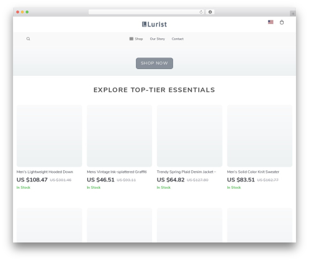Click Trendy Spring Plaid Denim Jacket title

(187, 172)
